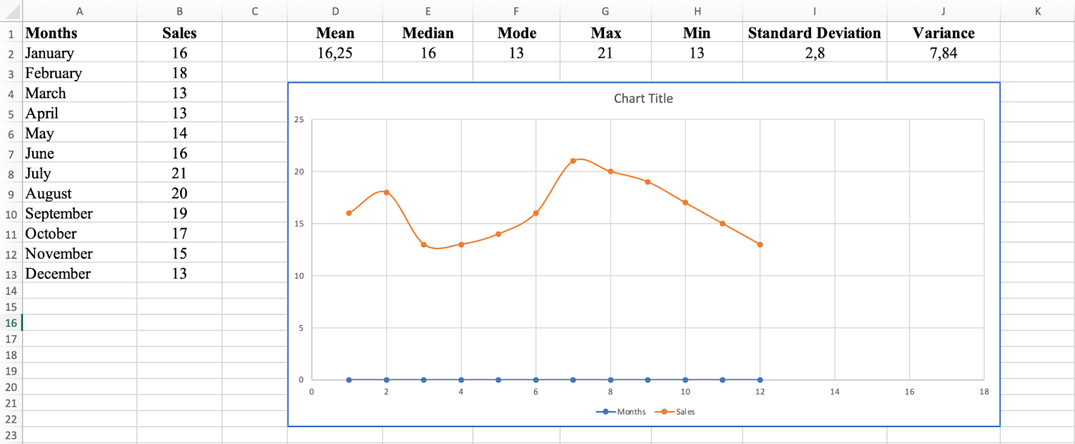Screen dimensions: 1075x444
Task: Select the Sales legend entry in the chart
Action: [x=684, y=411]
